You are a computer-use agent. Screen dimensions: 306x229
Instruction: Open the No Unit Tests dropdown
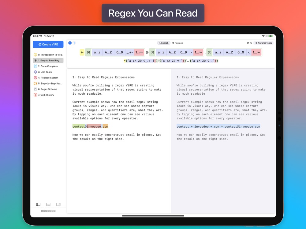click(x=263, y=43)
